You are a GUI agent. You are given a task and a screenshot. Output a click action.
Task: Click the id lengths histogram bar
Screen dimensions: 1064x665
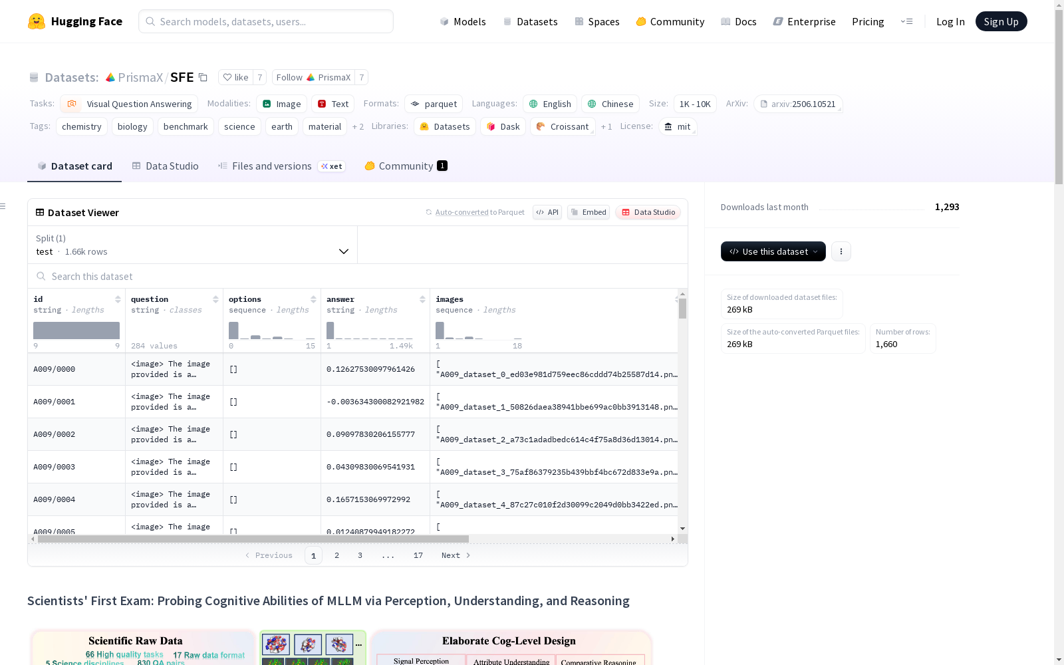76,331
